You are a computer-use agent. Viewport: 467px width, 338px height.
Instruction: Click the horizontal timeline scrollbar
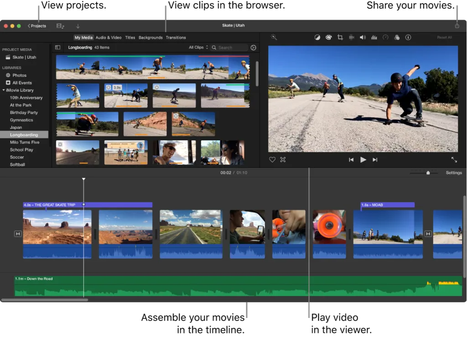(x=45, y=300)
